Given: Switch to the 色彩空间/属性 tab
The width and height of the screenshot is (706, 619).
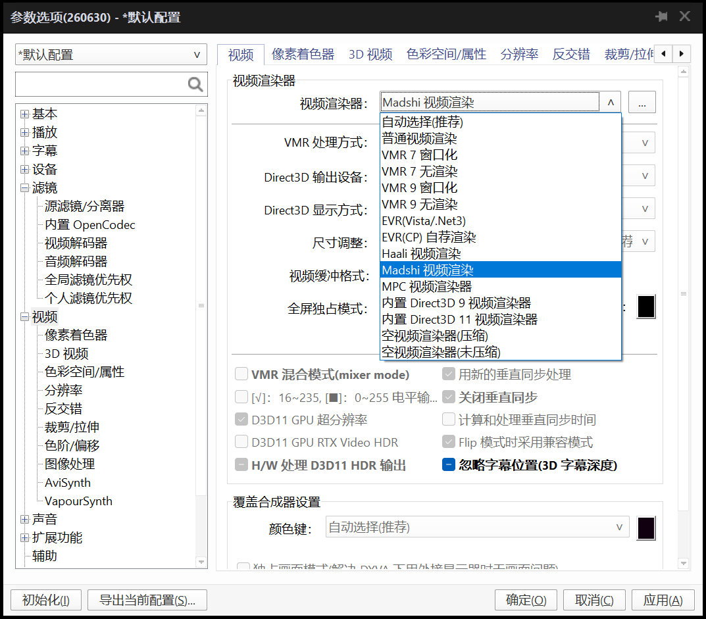Looking at the screenshot, I should 445,55.
